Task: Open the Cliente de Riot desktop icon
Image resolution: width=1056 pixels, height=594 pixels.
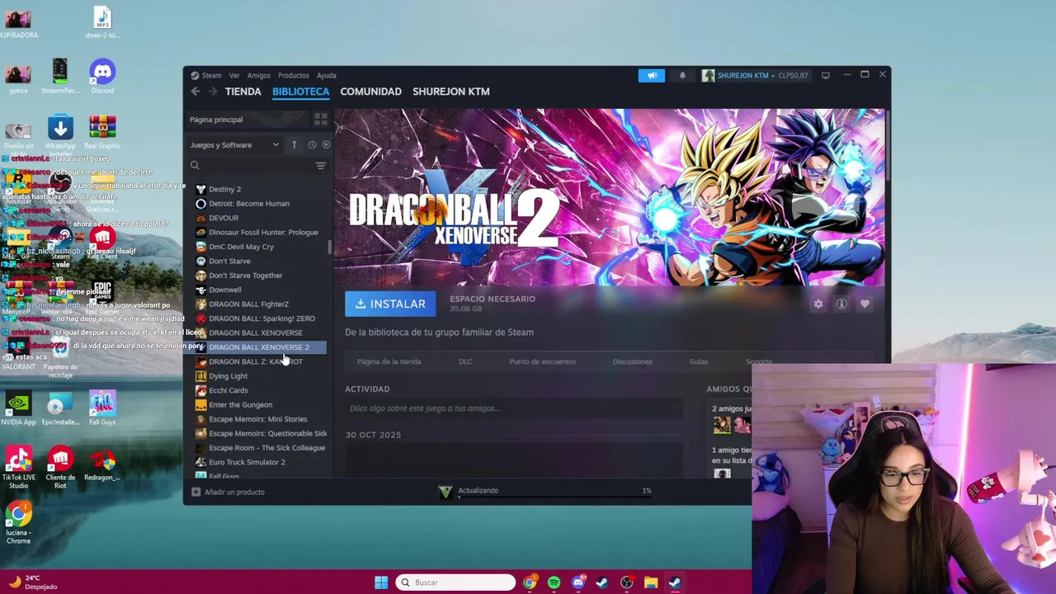Action: pyautogui.click(x=60, y=467)
